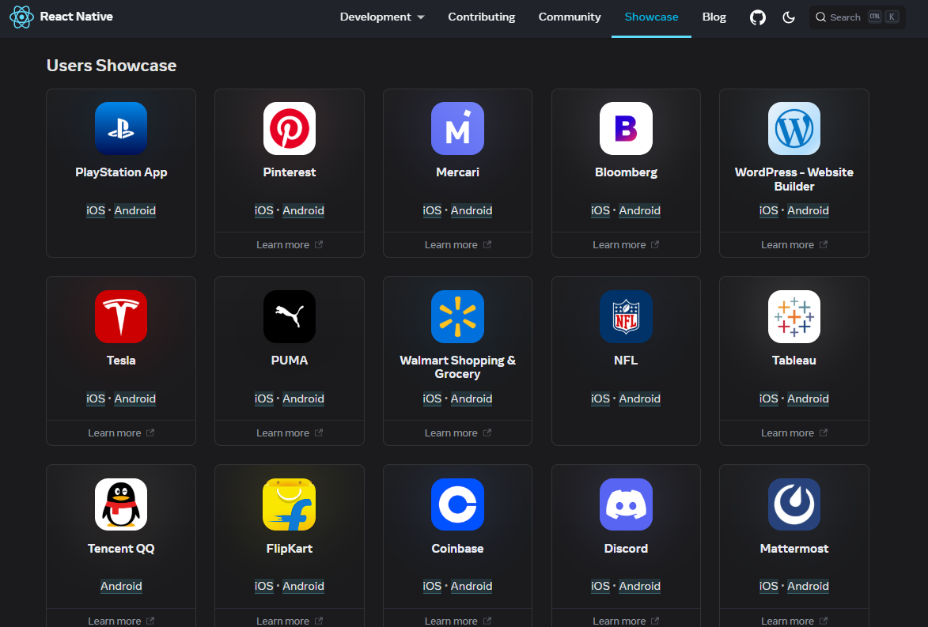Click the WordPress app icon
Viewport: 928px width, 627px height.
(794, 128)
